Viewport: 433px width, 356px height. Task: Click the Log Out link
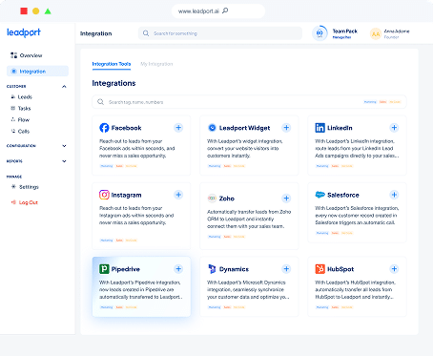coord(25,202)
